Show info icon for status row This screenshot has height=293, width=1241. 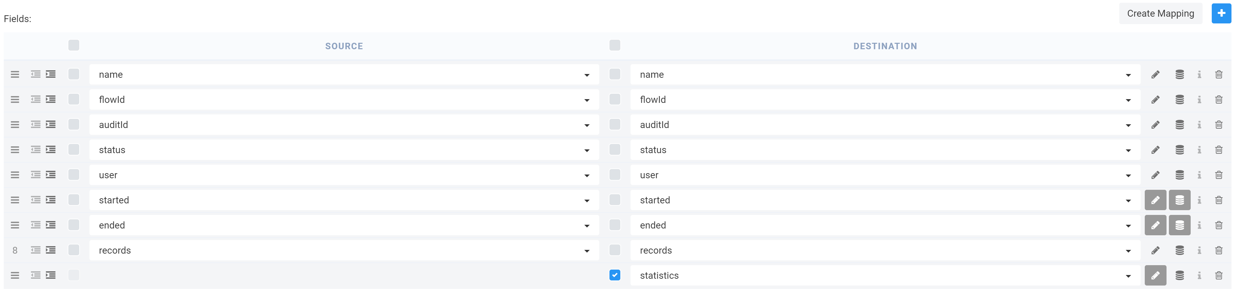[x=1199, y=150]
